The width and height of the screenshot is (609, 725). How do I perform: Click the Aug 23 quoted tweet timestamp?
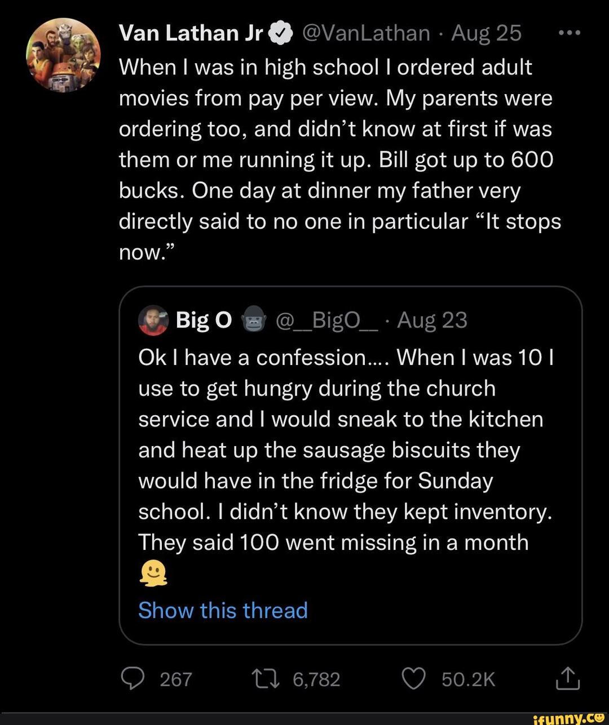click(433, 321)
